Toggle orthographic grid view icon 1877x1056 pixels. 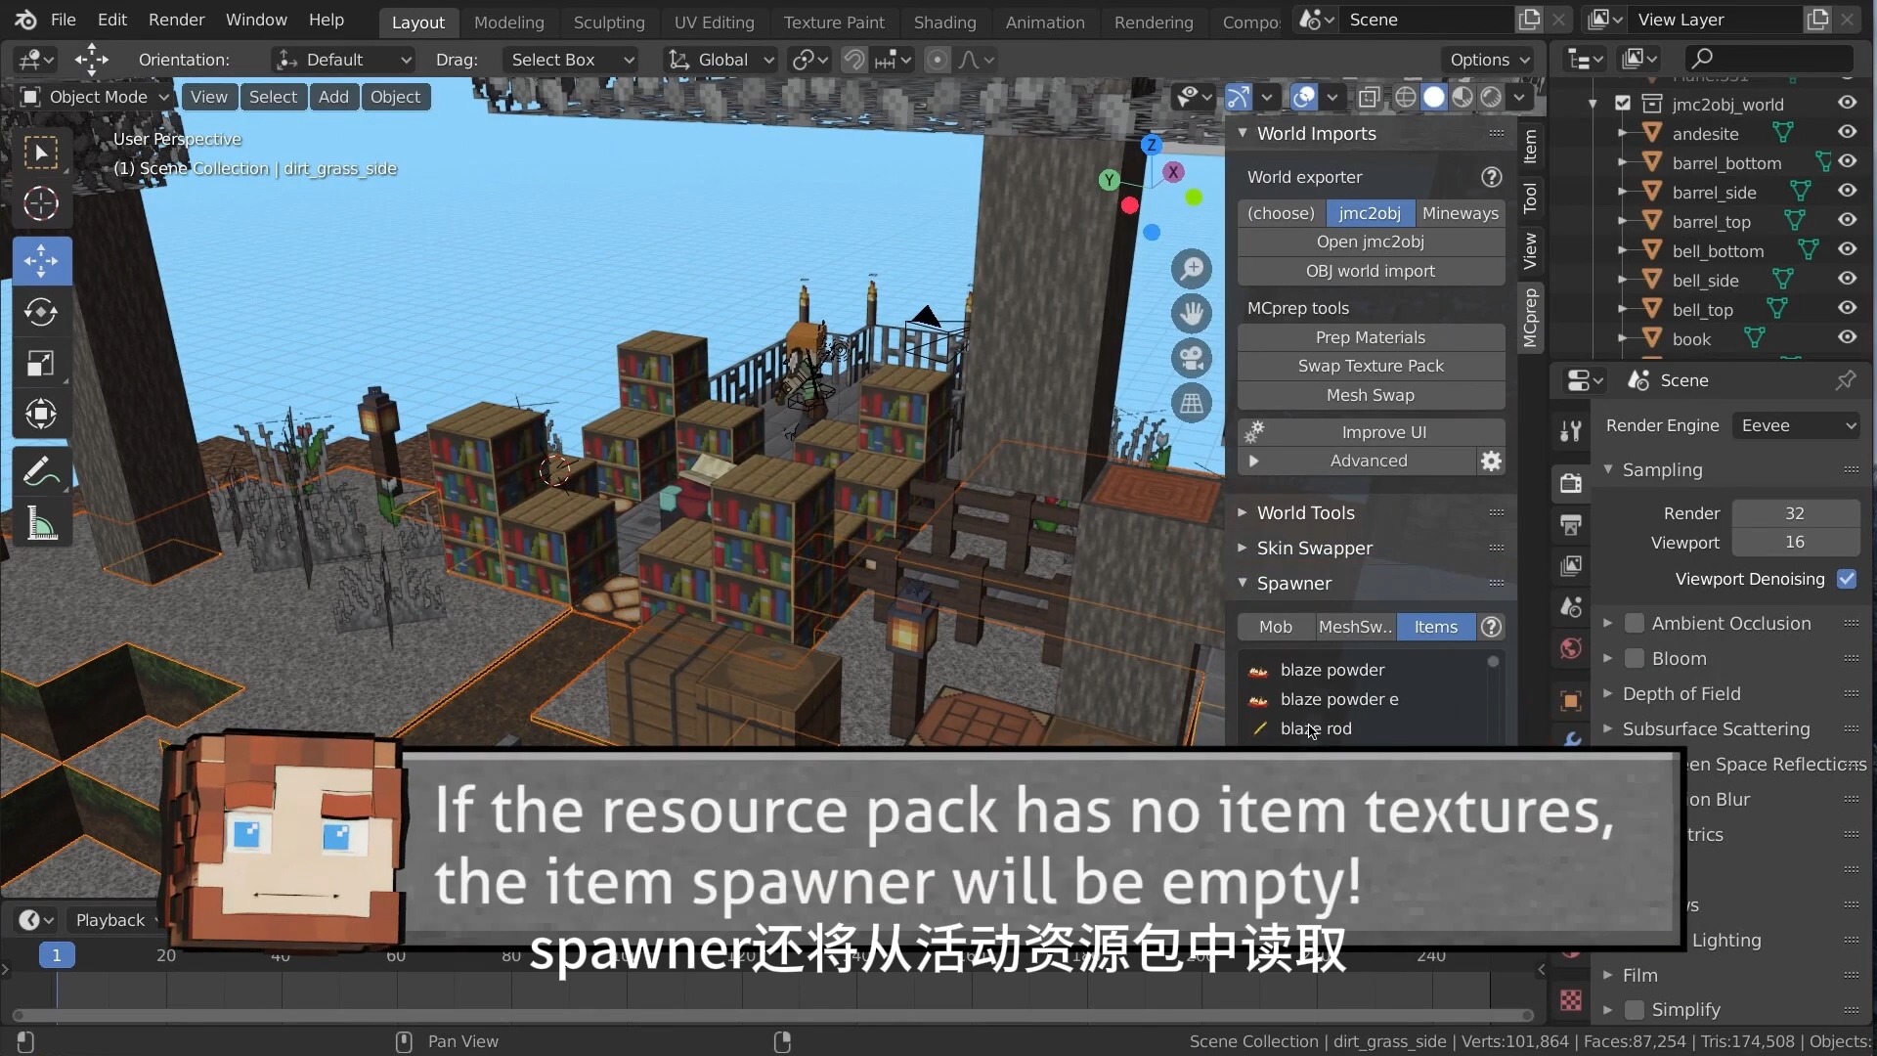click(x=1192, y=403)
